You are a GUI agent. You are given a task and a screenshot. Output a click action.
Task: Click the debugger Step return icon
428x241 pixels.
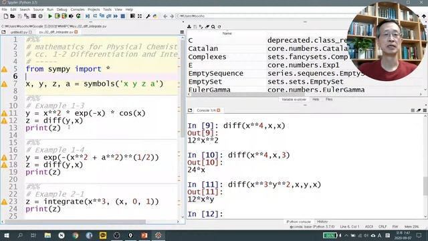(x=108, y=16)
